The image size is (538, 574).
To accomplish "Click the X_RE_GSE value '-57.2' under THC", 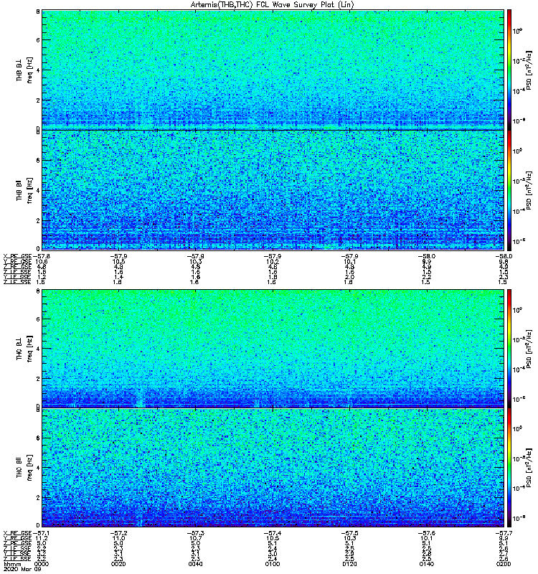I will pyautogui.click(x=118, y=533).
